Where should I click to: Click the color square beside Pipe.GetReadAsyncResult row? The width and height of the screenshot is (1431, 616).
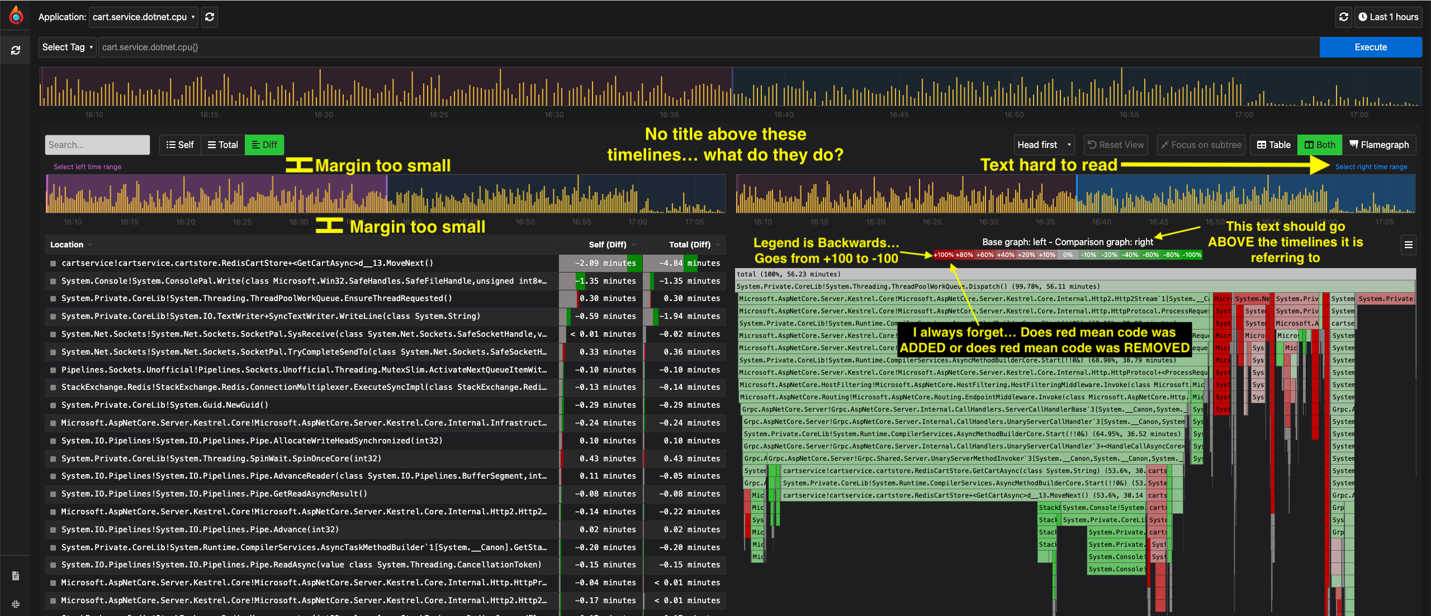click(x=53, y=494)
